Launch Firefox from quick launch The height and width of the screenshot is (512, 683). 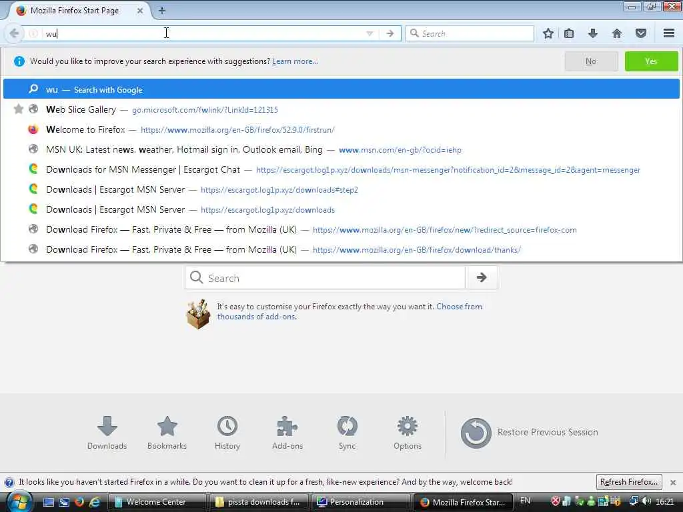[79, 502]
